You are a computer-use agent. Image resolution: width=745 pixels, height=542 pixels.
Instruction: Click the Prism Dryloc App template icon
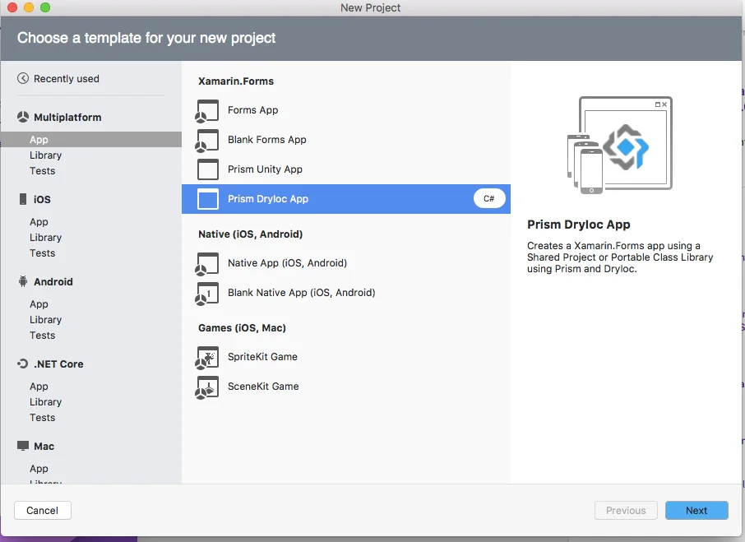tap(208, 199)
